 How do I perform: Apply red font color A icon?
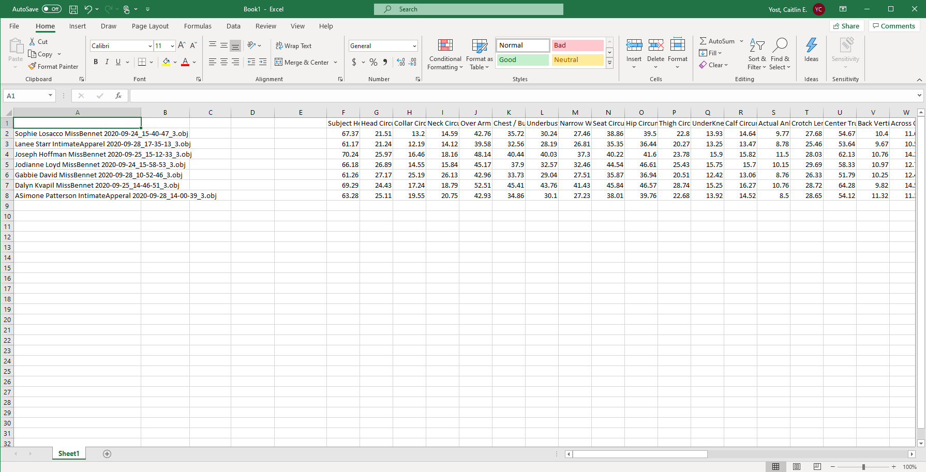click(185, 62)
